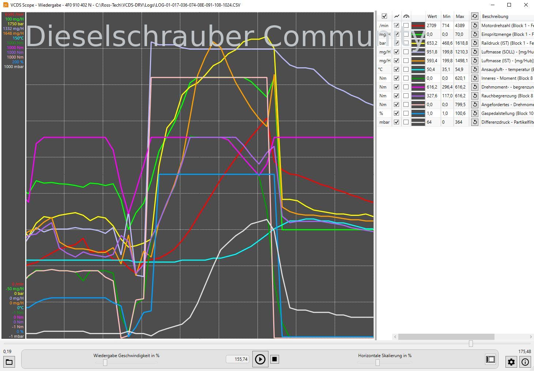
Task: Click the Horizontale Skalierung slider handle
Action: (x=377, y=363)
